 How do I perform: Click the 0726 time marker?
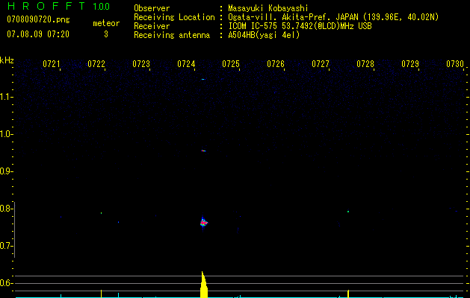(x=276, y=63)
